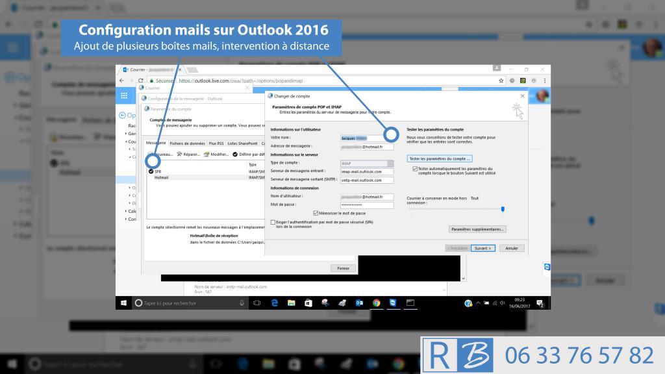Bookmark page with the star icon
665x374 pixels.
click(501, 81)
